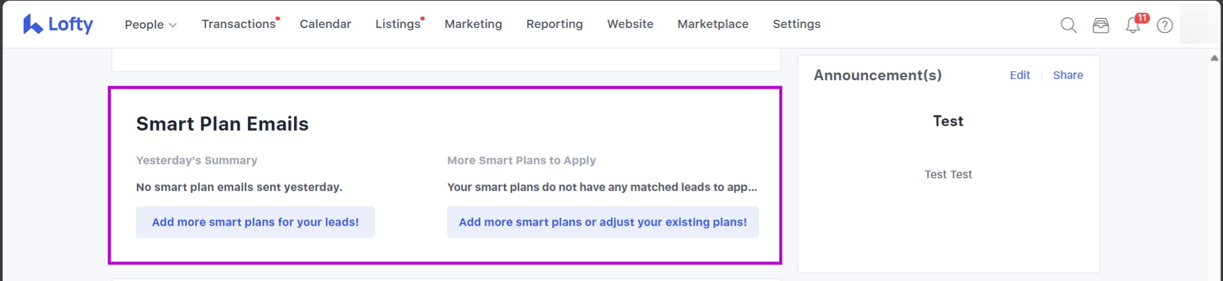The height and width of the screenshot is (281, 1223).
Task: Click Add more smart plans or adjust existing plans
Action: click(x=603, y=222)
